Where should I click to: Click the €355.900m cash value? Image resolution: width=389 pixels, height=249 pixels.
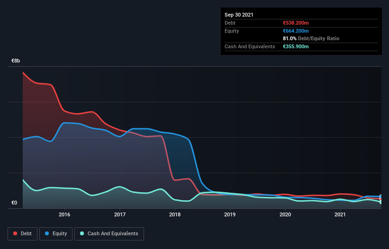click(x=296, y=46)
